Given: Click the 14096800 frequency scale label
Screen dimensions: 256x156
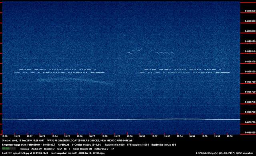Looking at the screenshot, I should click(250, 72).
